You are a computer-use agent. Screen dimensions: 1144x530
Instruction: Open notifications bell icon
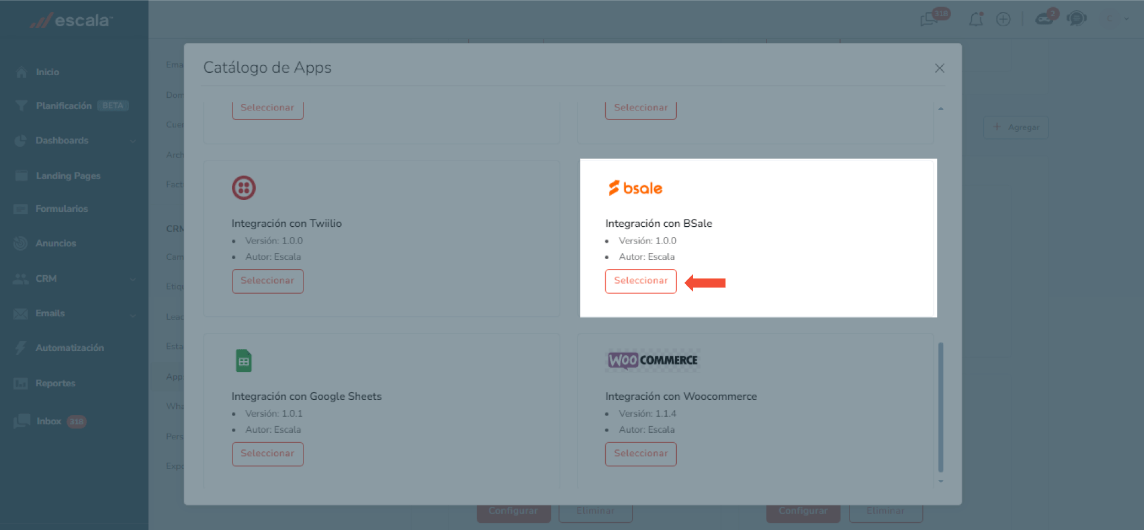pos(976,19)
